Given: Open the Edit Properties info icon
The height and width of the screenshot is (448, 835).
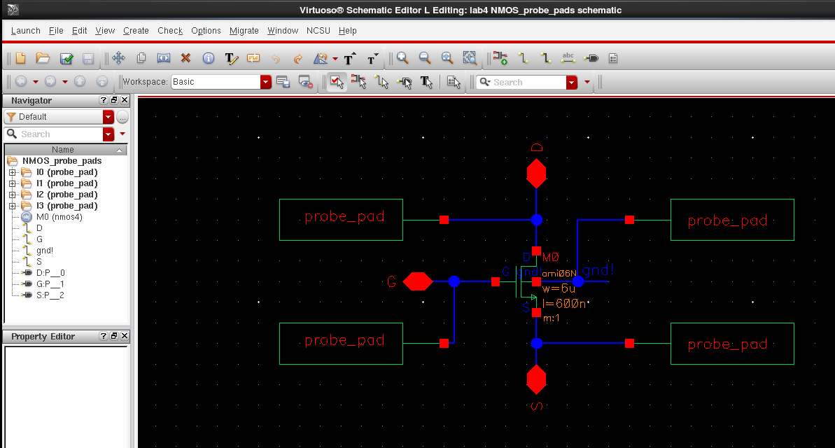Looking at the screenshot, I should [x=209, y=59].
